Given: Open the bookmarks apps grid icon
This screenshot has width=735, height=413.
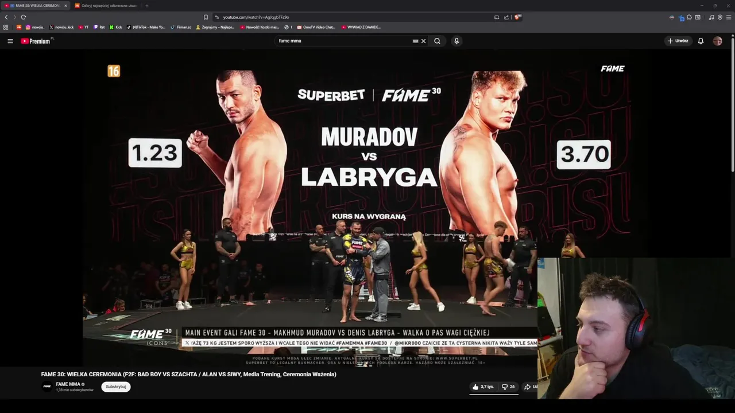Looking at the screenshot, I should click(x=6, y=27).
